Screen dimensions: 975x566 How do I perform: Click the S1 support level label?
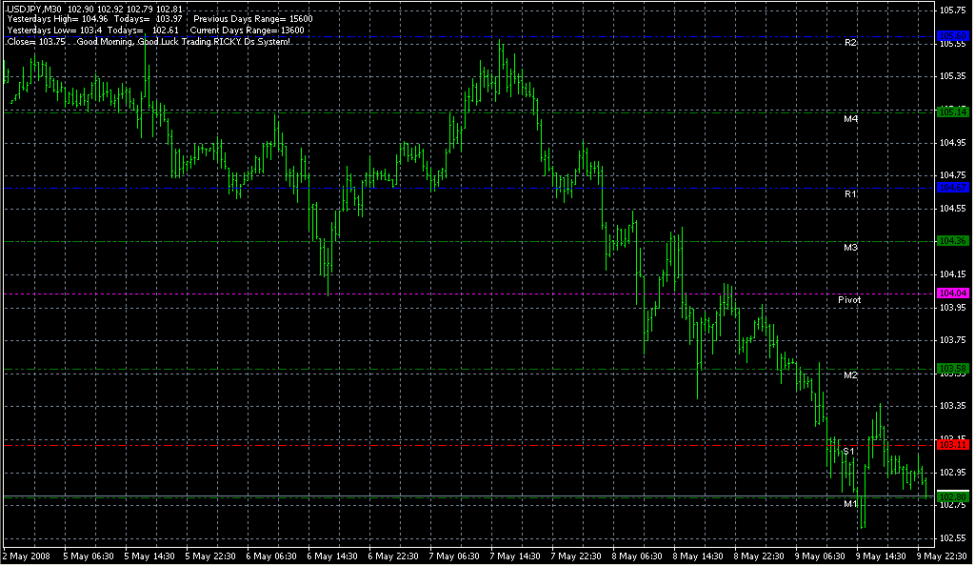click(x=847, y=451)
